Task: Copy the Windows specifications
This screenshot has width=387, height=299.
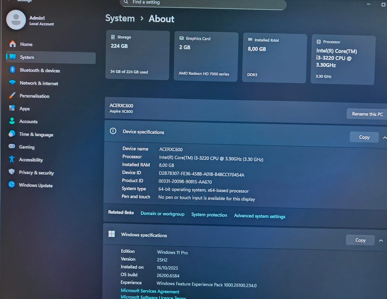Action: click(x=360, y=240)
